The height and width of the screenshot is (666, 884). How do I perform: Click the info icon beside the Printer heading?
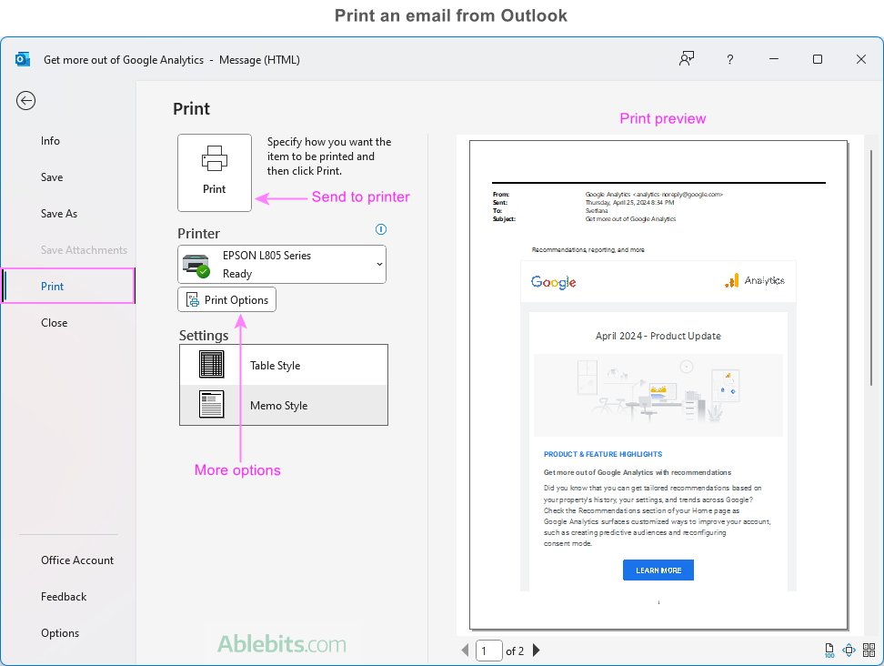380,229
